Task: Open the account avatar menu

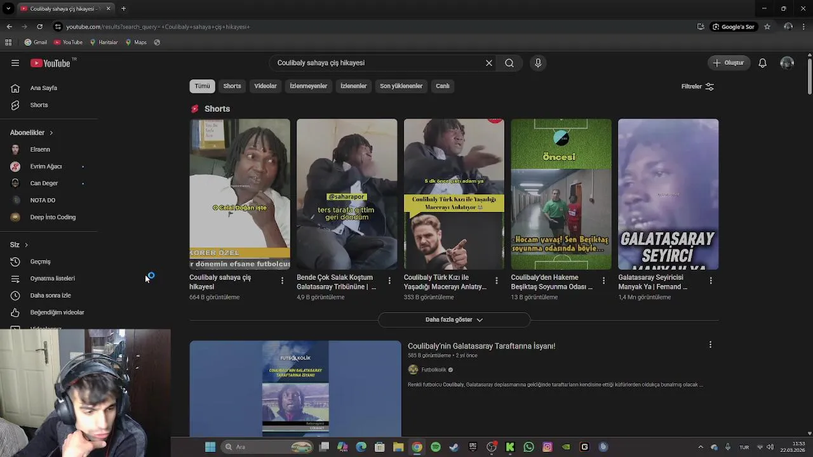Action: point(787,63)
